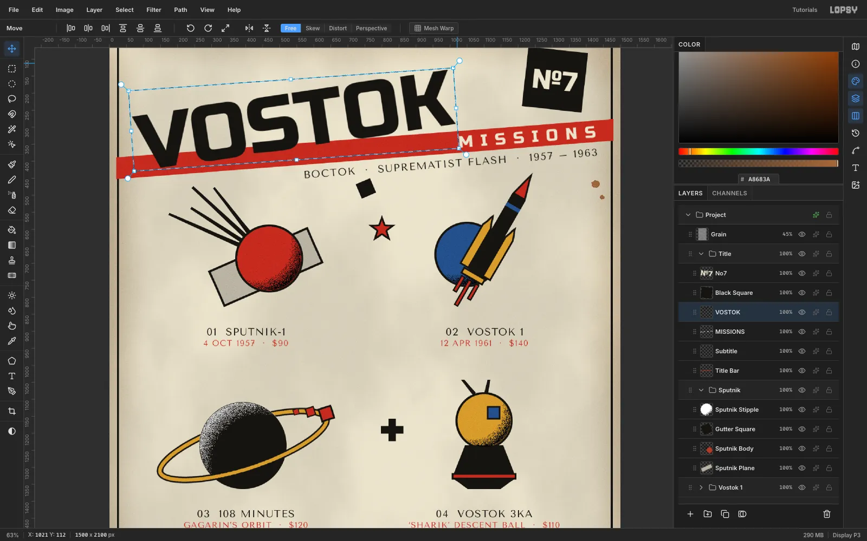Image resolution: width=867 pixels, height=541 pixels.
Task: Lock the No7 layer
Action: click(x=829, y=273)
